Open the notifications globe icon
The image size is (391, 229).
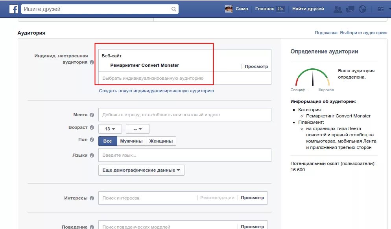(362, 9)
